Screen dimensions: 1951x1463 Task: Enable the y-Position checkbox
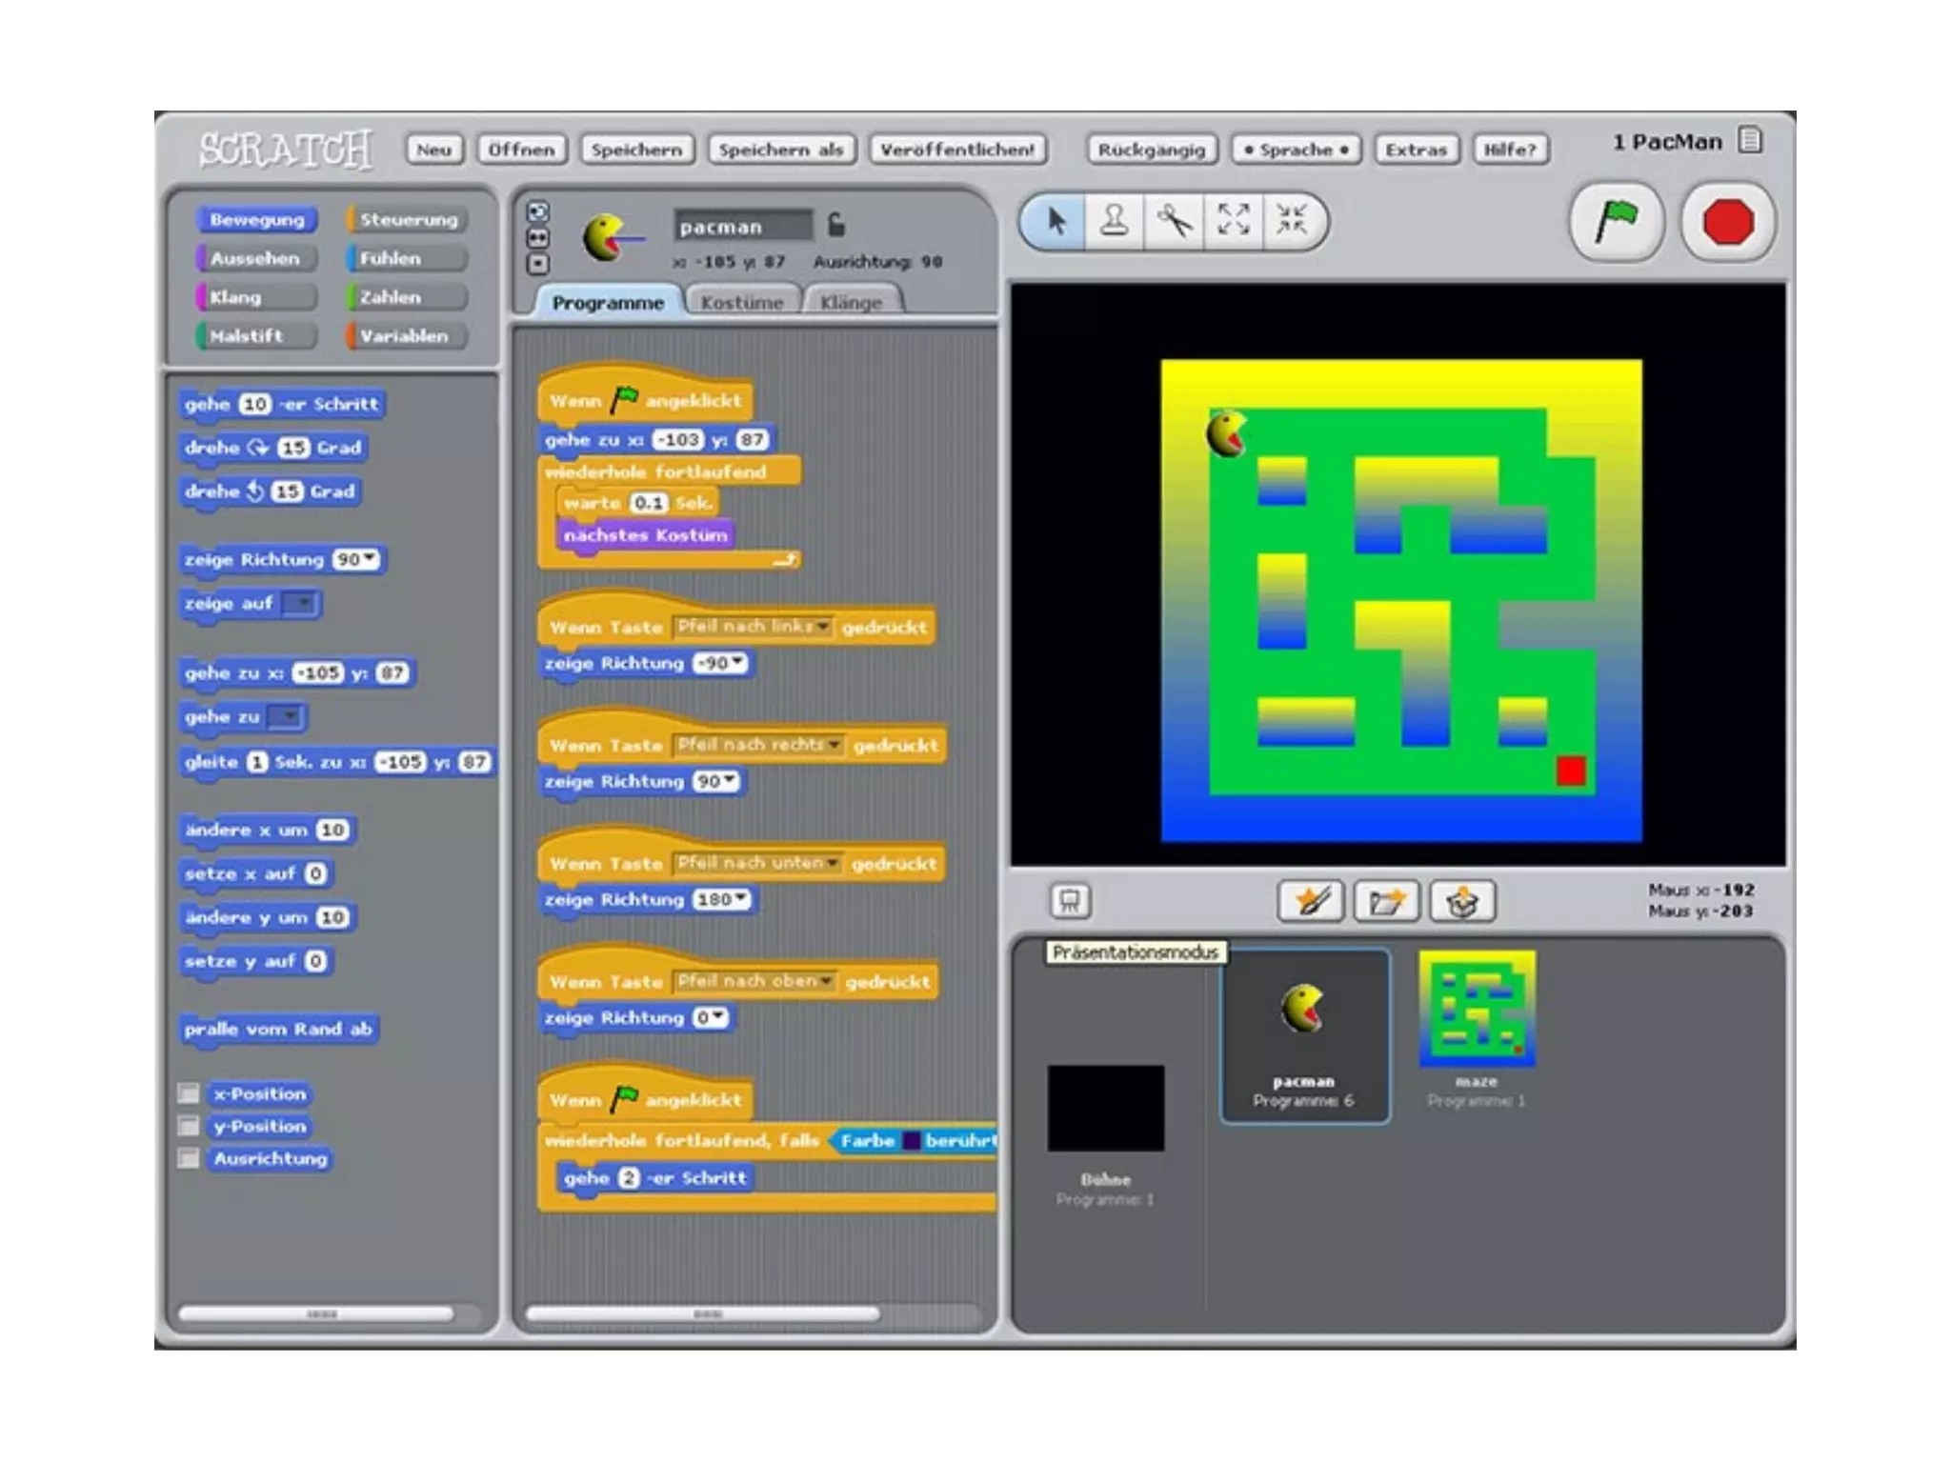(190, 1126)
